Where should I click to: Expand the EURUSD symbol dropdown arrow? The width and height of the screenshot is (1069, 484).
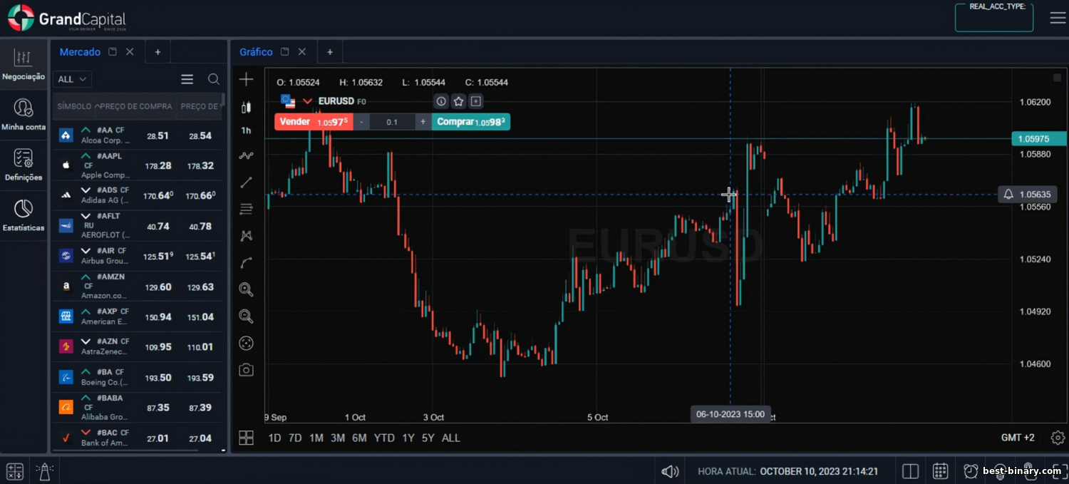pos(308,101)
